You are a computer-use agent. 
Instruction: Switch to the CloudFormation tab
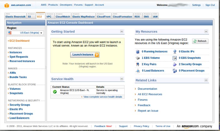pyautogui.click(x=122, y=16)
